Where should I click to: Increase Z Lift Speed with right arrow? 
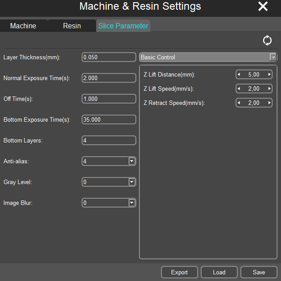coord(269,89)
